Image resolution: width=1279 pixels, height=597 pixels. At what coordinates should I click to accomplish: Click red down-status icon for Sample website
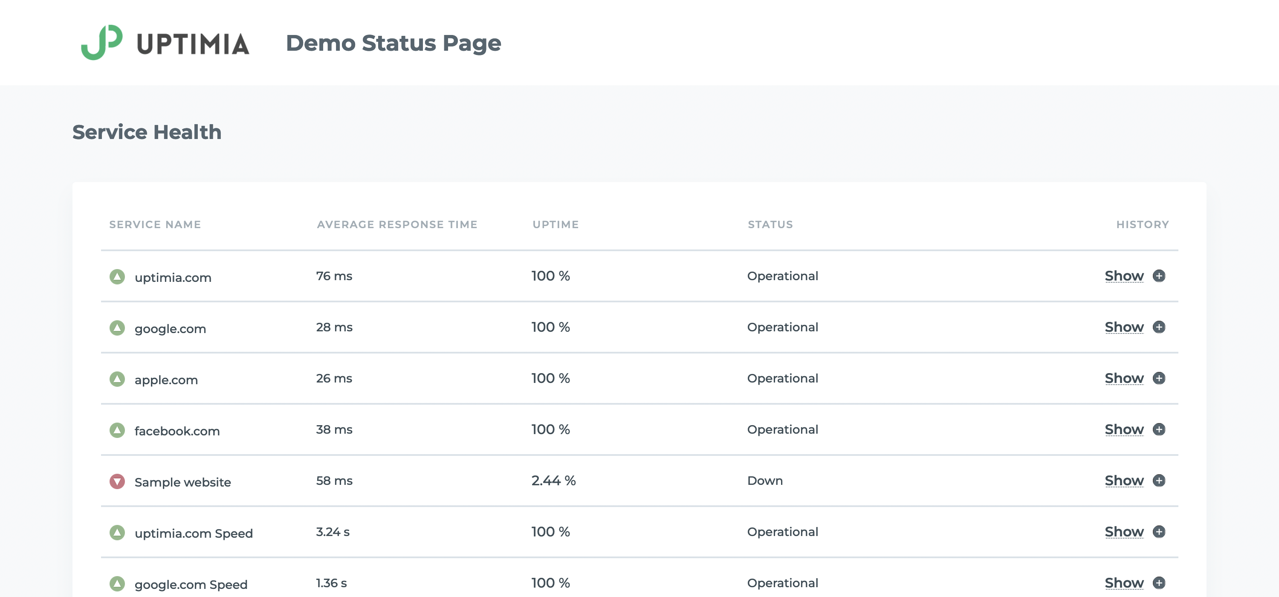click(x=117, y=481)
